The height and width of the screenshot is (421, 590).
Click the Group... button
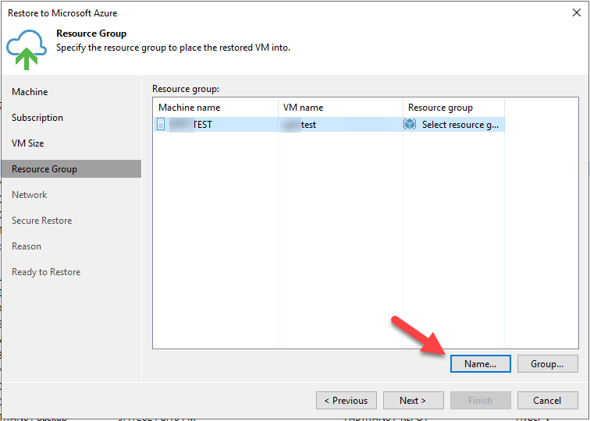[x=548, y=364]
